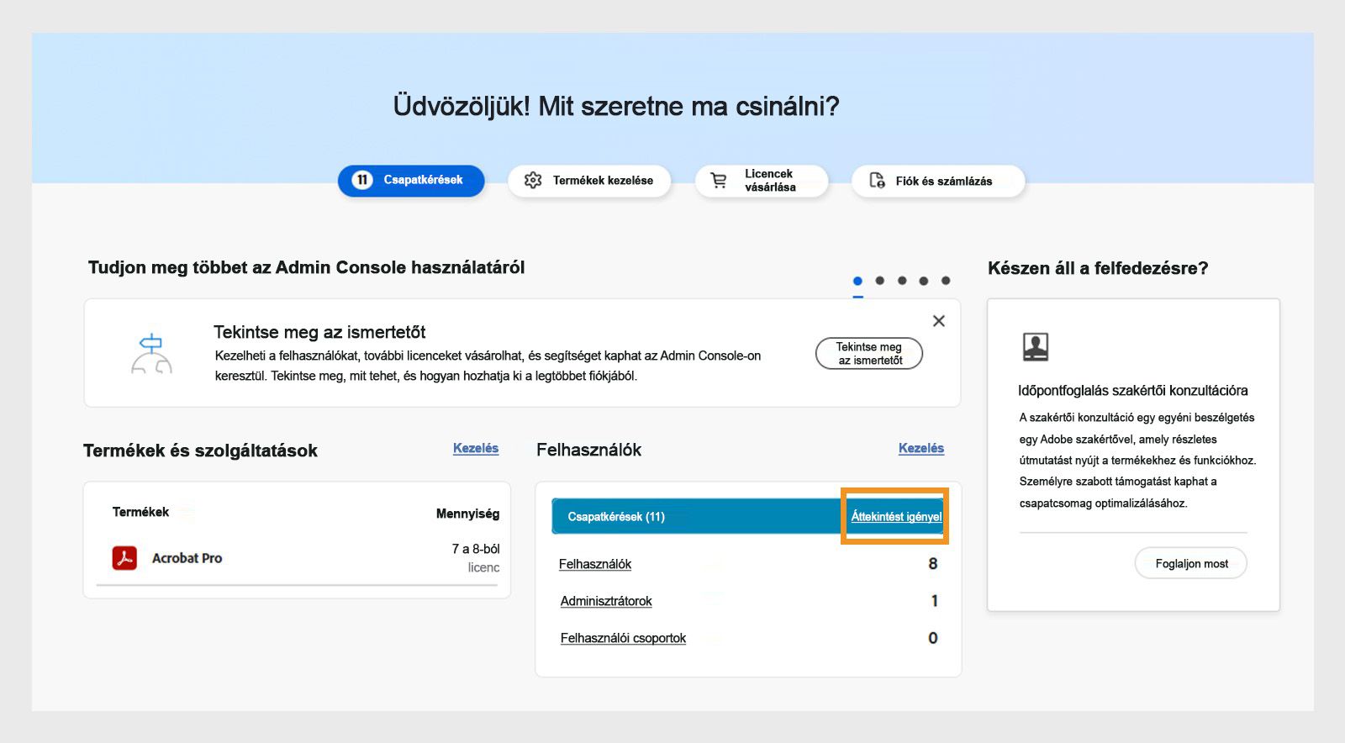Click the Mennyiség column header
The image size is (1345, 743).
pyautogui.click(x=467, y=514)
